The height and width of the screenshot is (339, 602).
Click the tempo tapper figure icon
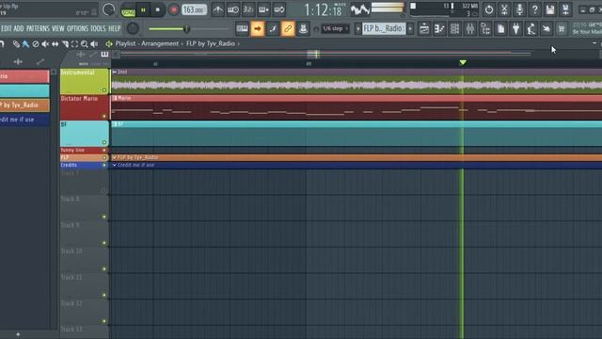(x=531, y=28)
